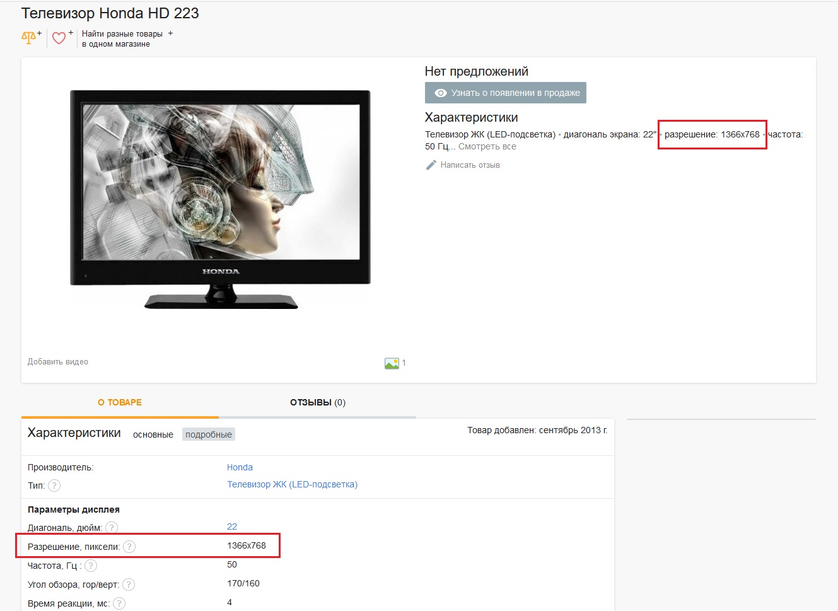The image size is (838, 611).
Task: Click the Honda TV product image
Action: point(220,199)
